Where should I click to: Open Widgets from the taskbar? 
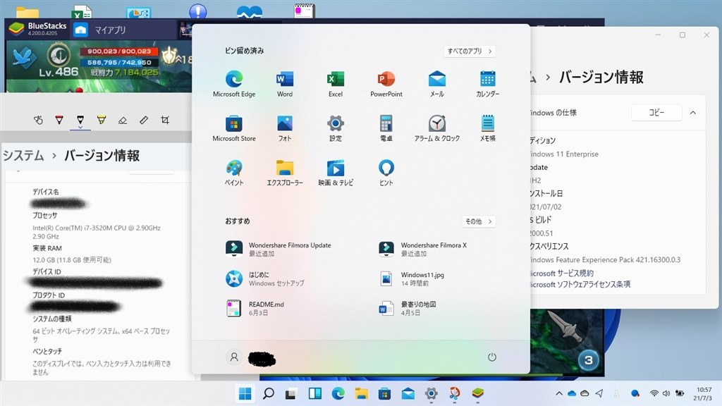pos(315,393)
